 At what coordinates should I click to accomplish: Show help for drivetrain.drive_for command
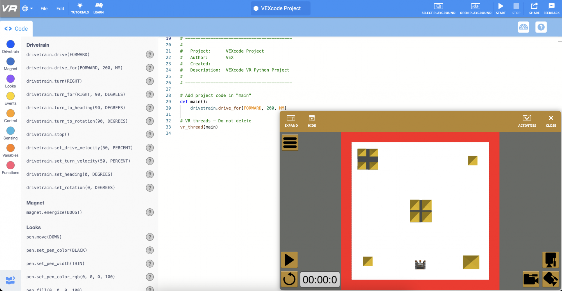(150, 68)
